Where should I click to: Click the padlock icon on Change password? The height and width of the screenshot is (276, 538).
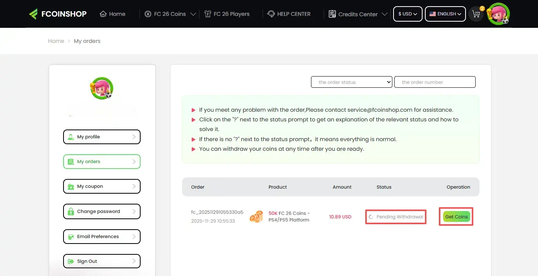70,211
